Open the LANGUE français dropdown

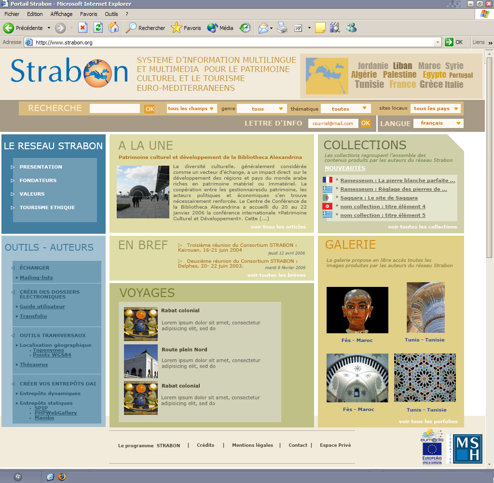tap(438, 123)
